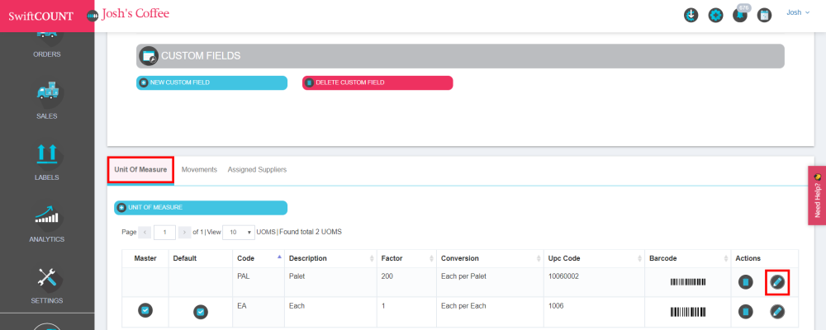The image size is (826, 330).
Task: Click the gear settings icon in header
Action: [x=716, y=15]
